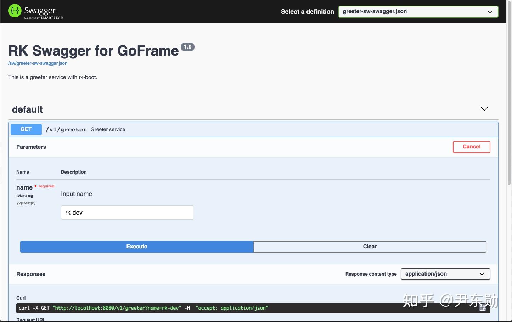512x322 pixels.
Task: Open the /sw/greeter-sw-swagger.json spec link
Action: pos(38,63)
